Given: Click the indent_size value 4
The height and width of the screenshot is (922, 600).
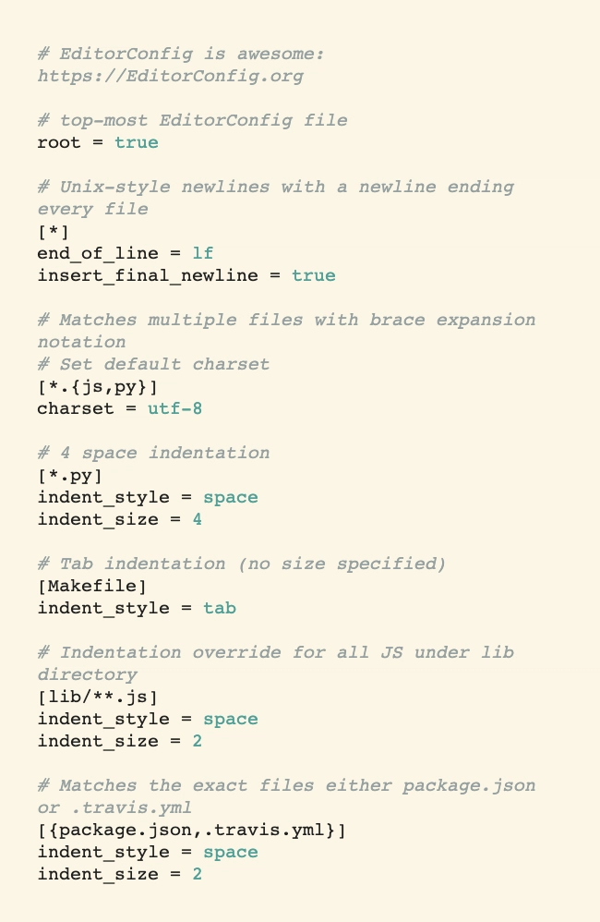Looking at the screenshot, I should coord(198,520).
